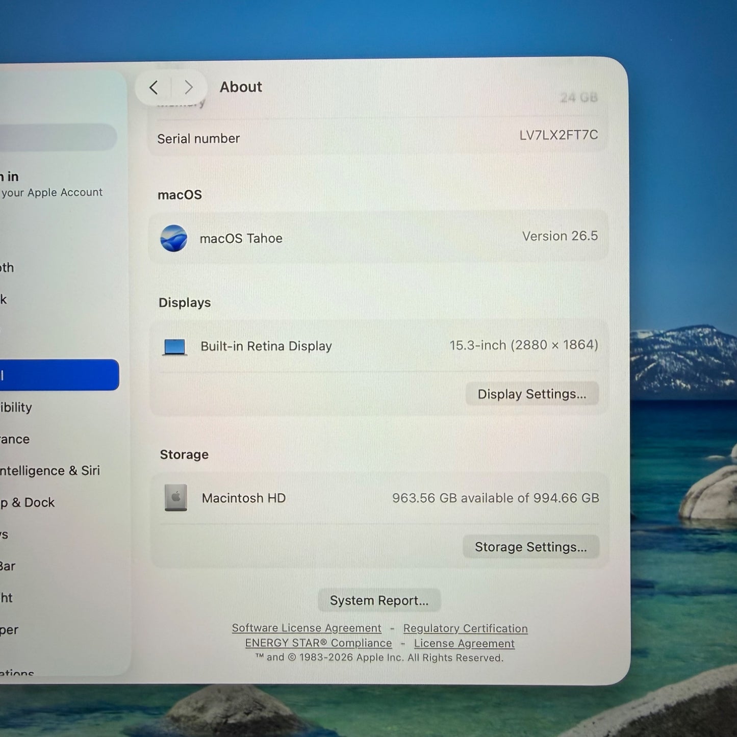Open Bluetooth settings in the sidebar
Screen dimensions: 737x737
coord(7,267)
